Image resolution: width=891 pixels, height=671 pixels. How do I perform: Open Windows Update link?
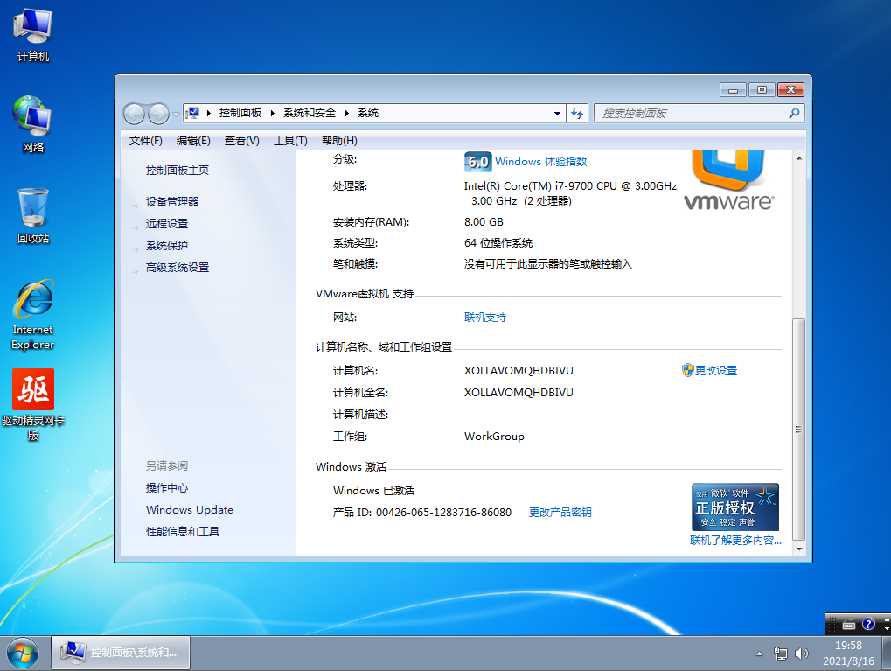tap(190, 509)
